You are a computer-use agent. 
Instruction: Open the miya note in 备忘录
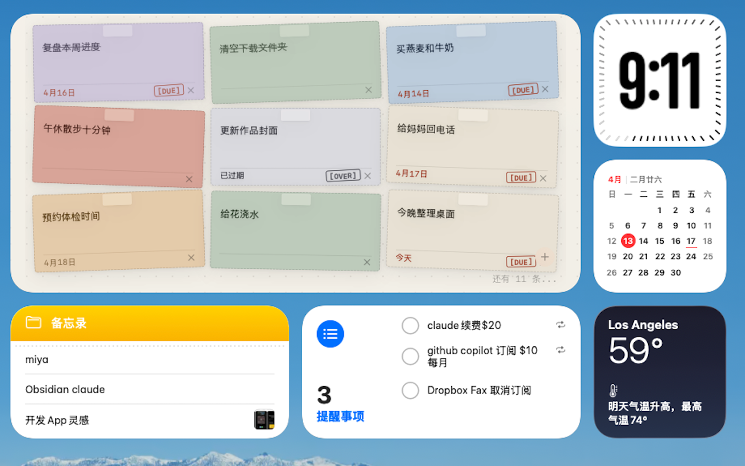[36, 359]
